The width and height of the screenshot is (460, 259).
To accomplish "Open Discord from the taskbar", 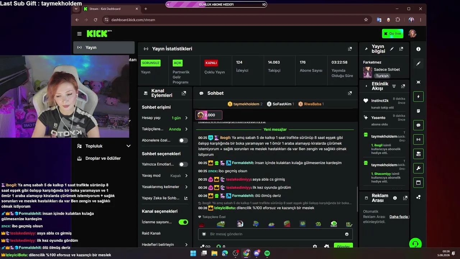I will point(257,253).
